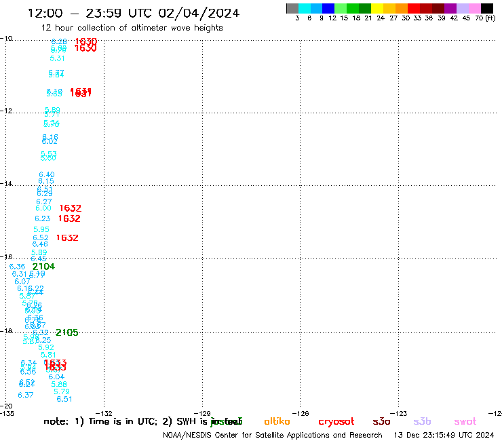Click the "-132" longitude axis label
The image size is (502, 441).
click(104, 413)
